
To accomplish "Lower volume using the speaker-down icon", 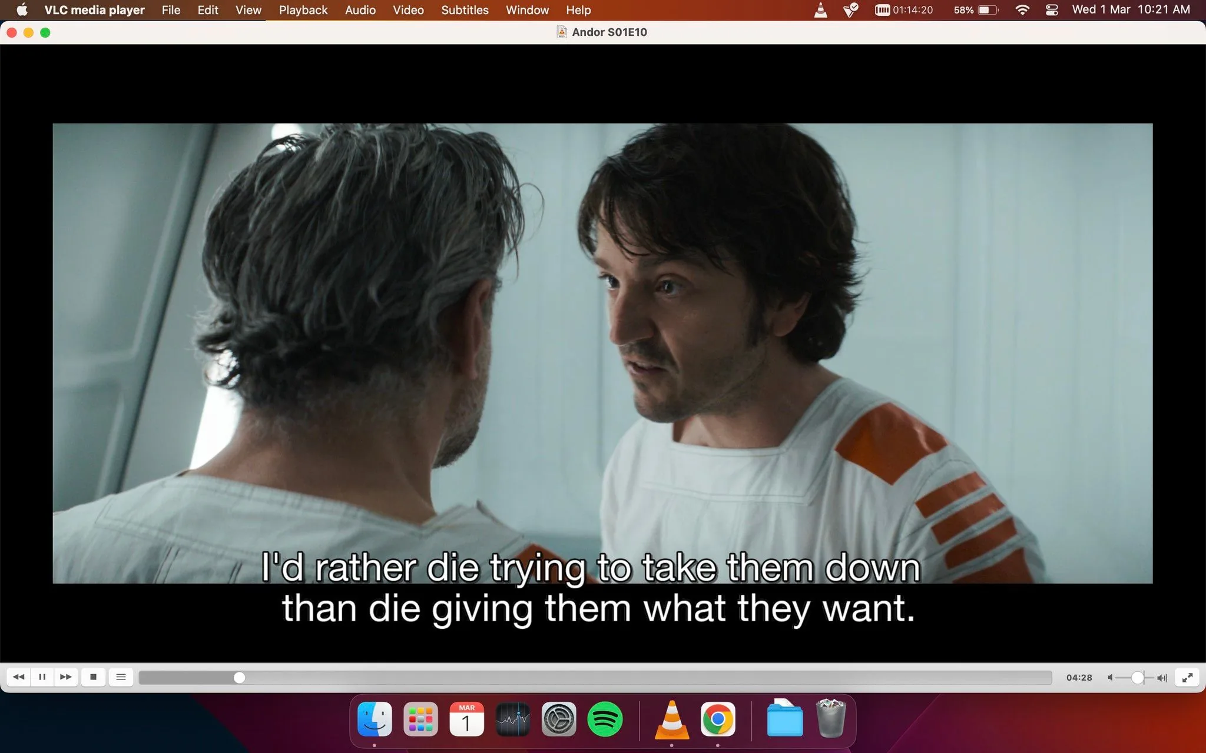I will (1109, 677).
